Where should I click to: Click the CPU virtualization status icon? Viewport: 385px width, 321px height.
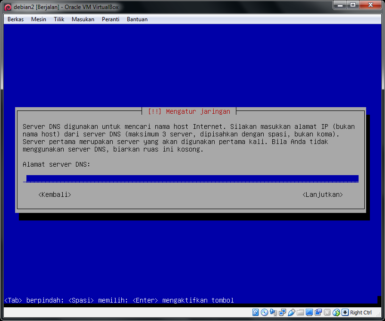[327, 313]
